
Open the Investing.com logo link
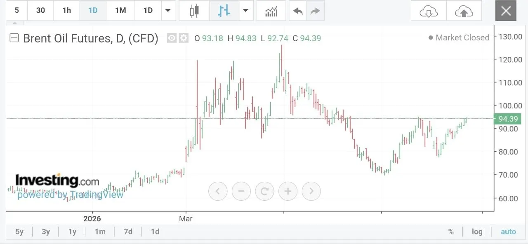point(57,181)
